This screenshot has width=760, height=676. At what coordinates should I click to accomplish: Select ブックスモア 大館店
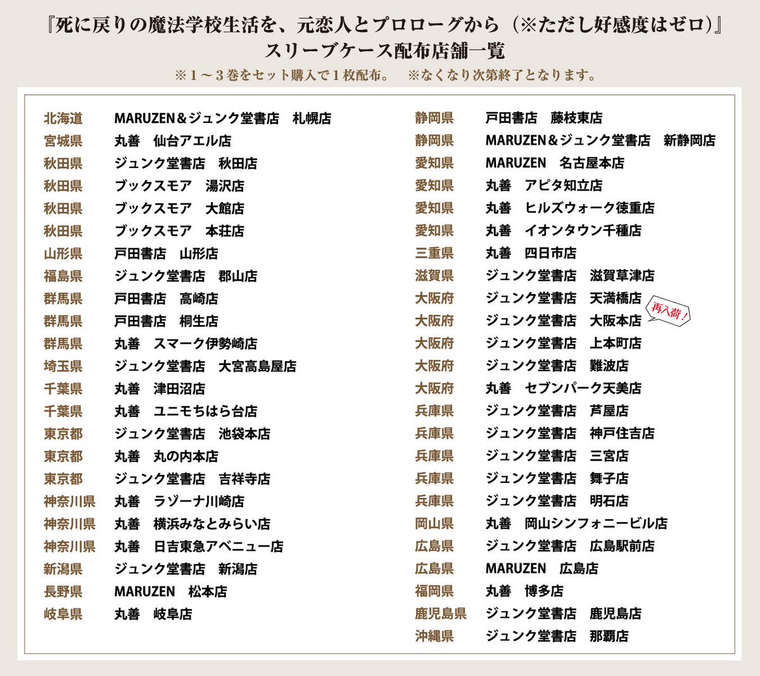pyautogui.click(x=179, y=208)
